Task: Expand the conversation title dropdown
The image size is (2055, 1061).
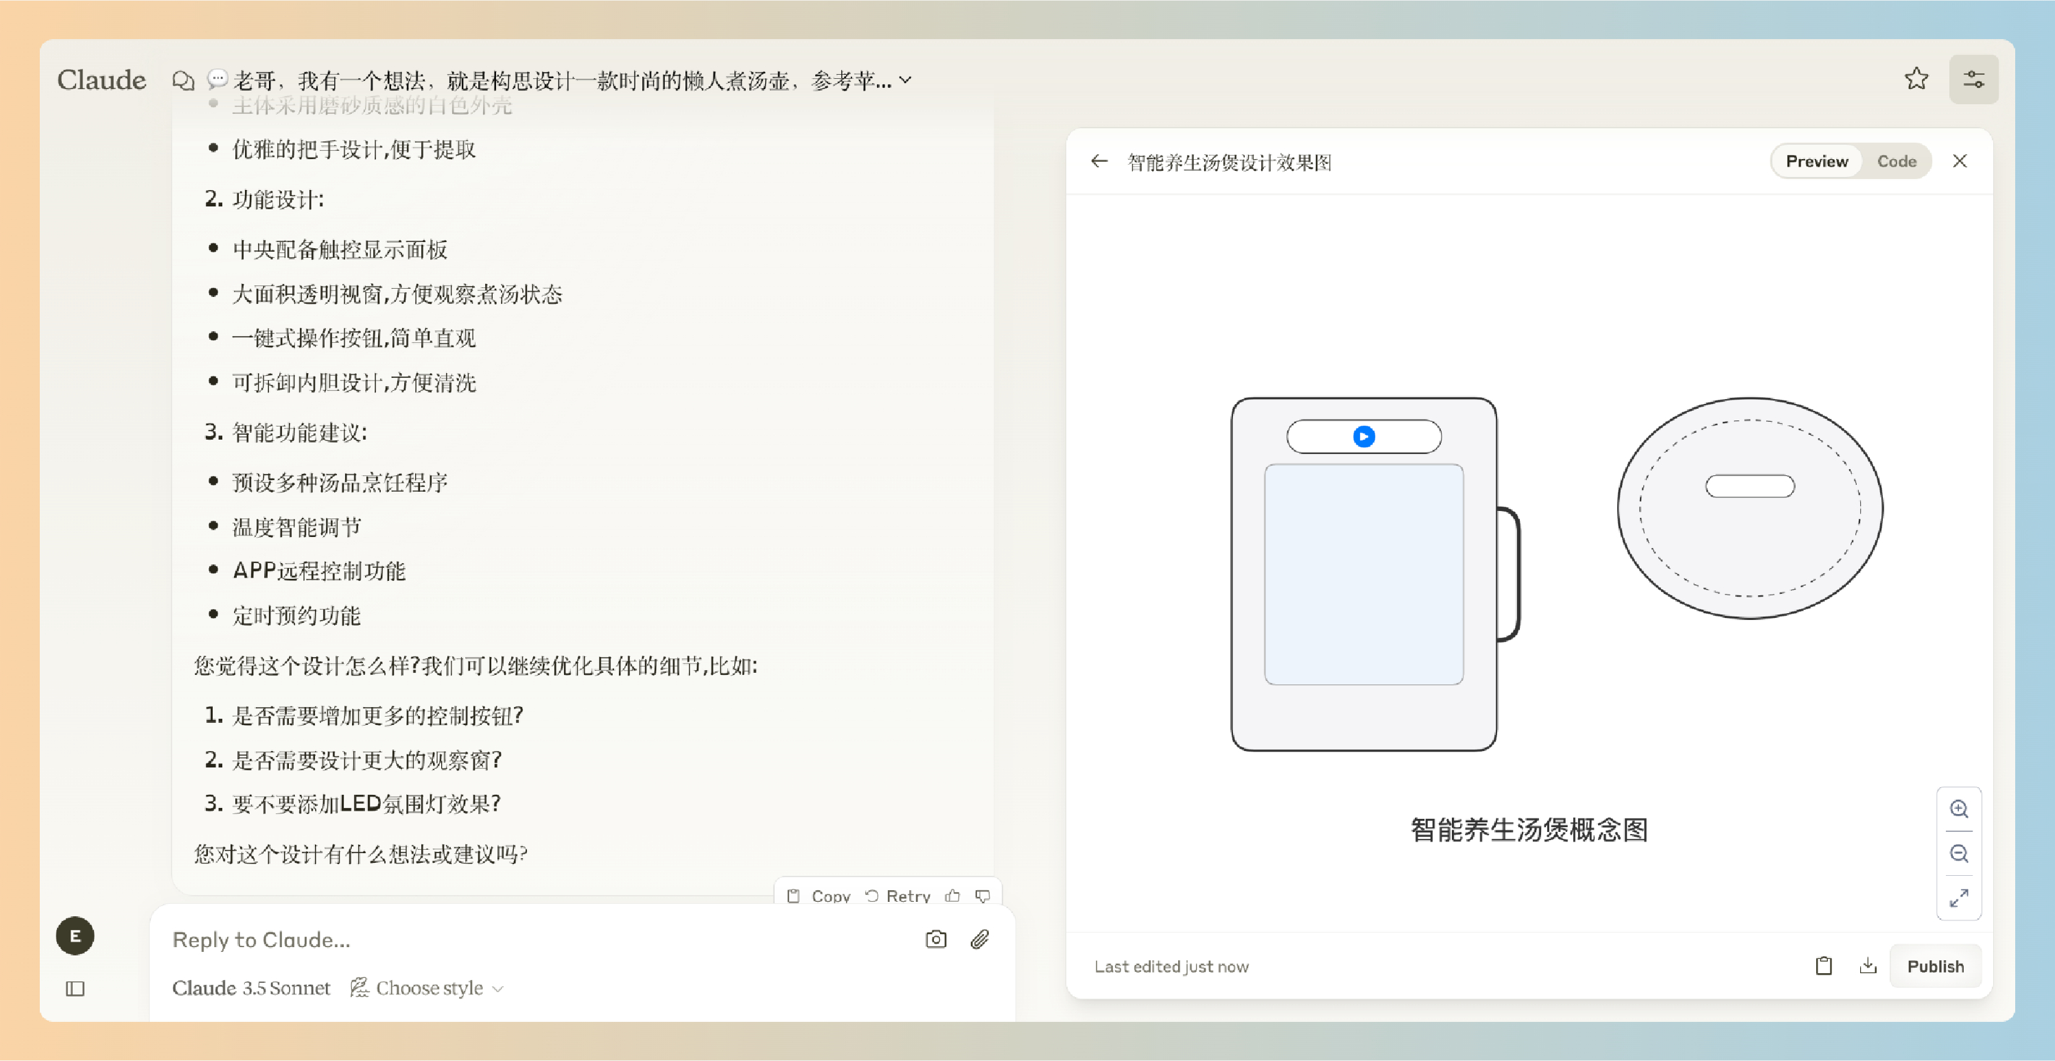Action: coord(906,80)
